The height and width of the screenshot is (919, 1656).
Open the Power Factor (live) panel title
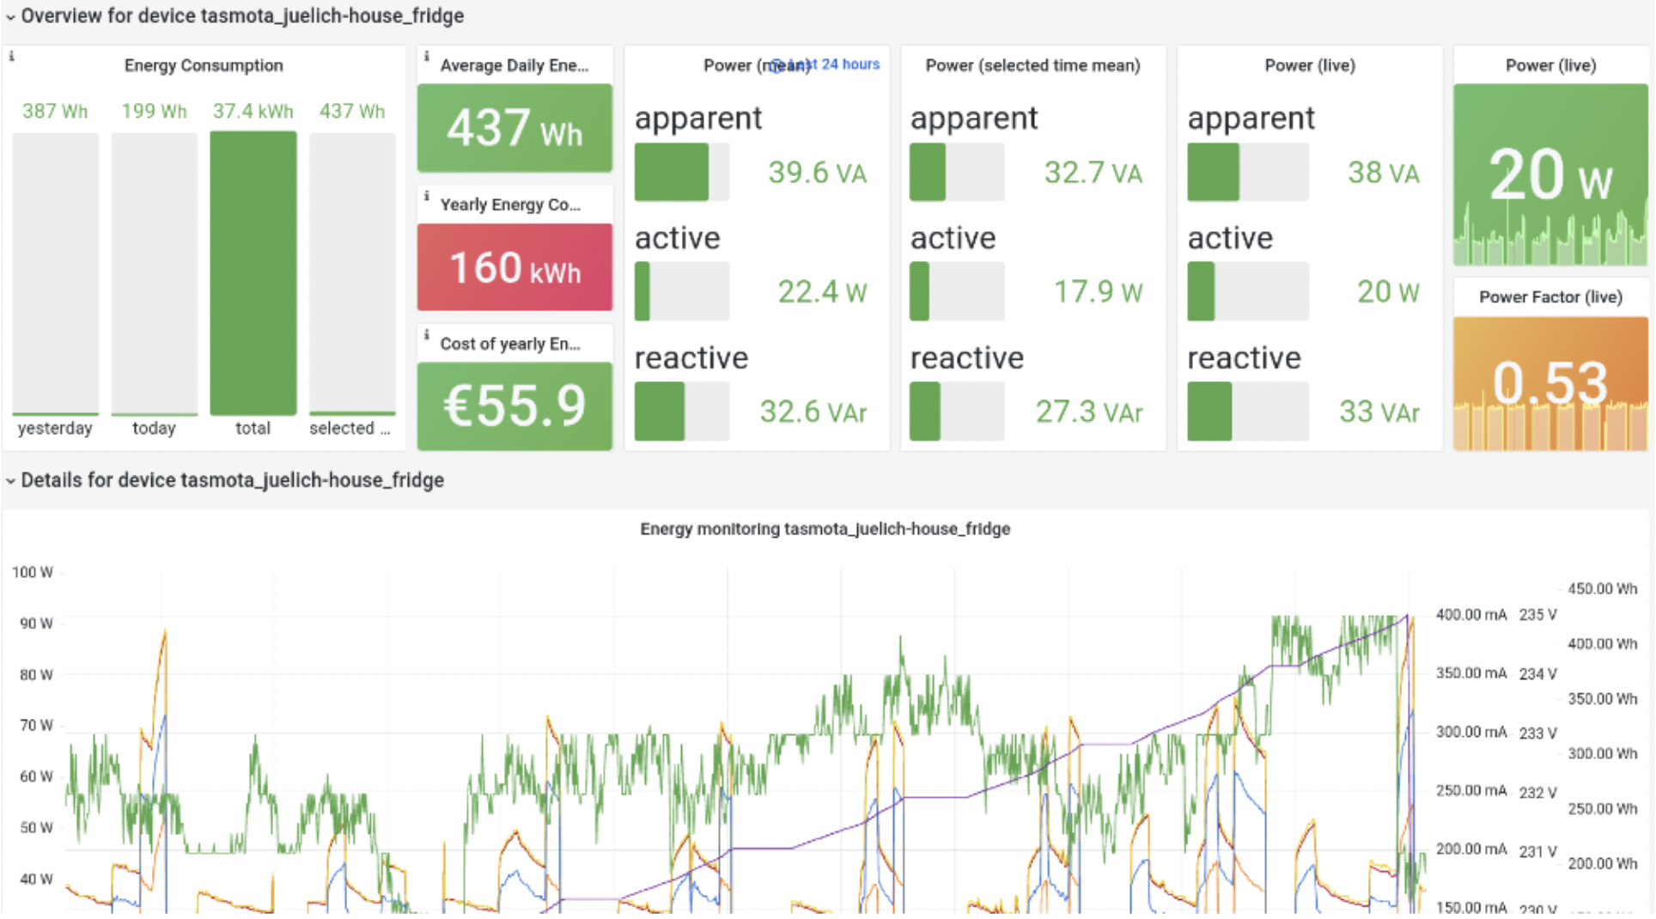pos(1550,297)
